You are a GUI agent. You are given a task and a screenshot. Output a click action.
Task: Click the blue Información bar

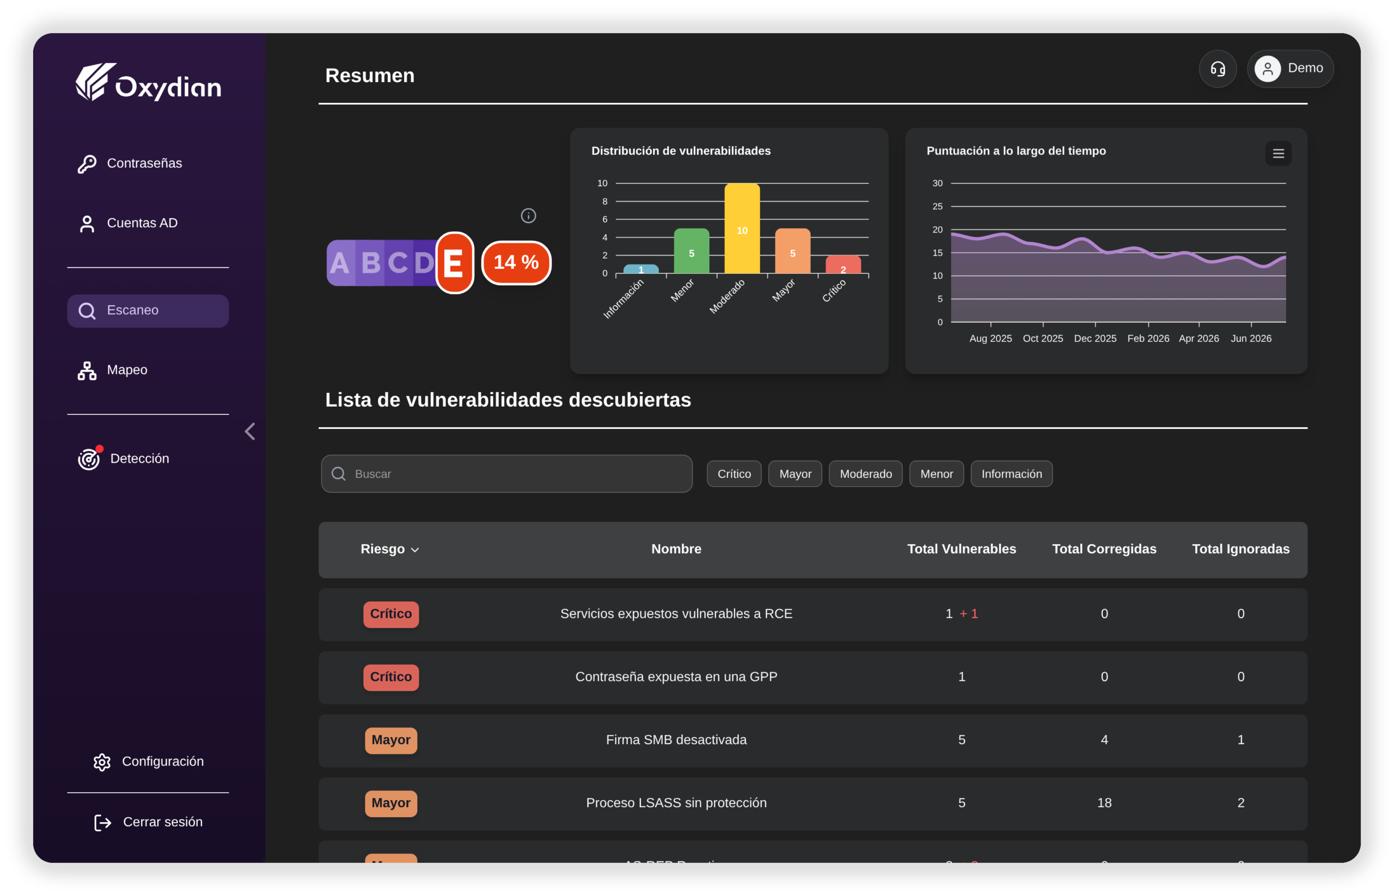tap(641, 269)
